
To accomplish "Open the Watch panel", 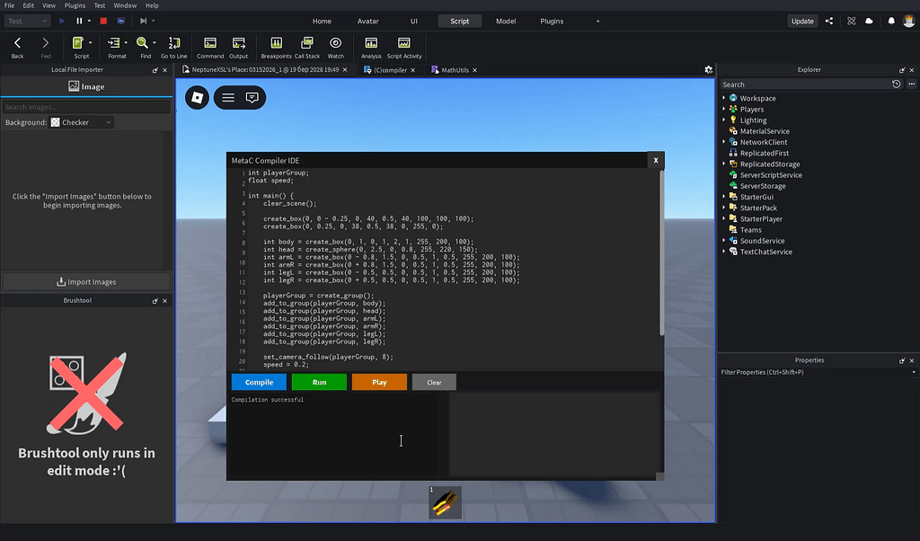I will pos(336,47).
